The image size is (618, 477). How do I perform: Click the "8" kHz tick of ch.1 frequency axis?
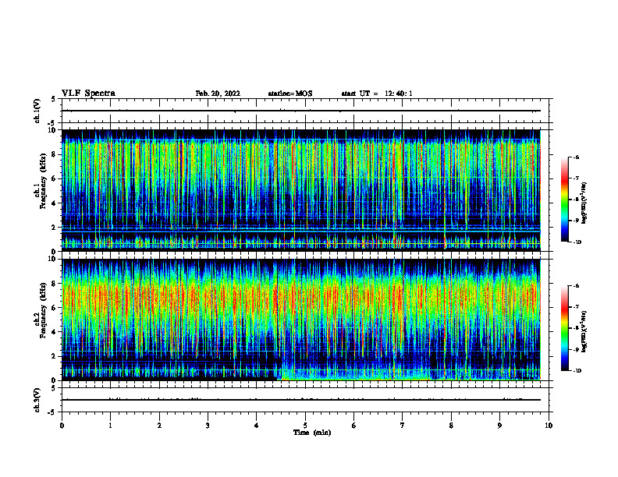pos(55,154)
